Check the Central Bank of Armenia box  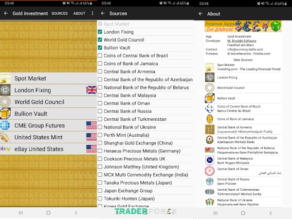(x=100, y=72)
